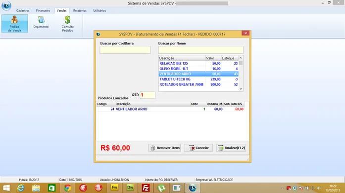Click the red helmet taskbar icon

tap(83, 188)
